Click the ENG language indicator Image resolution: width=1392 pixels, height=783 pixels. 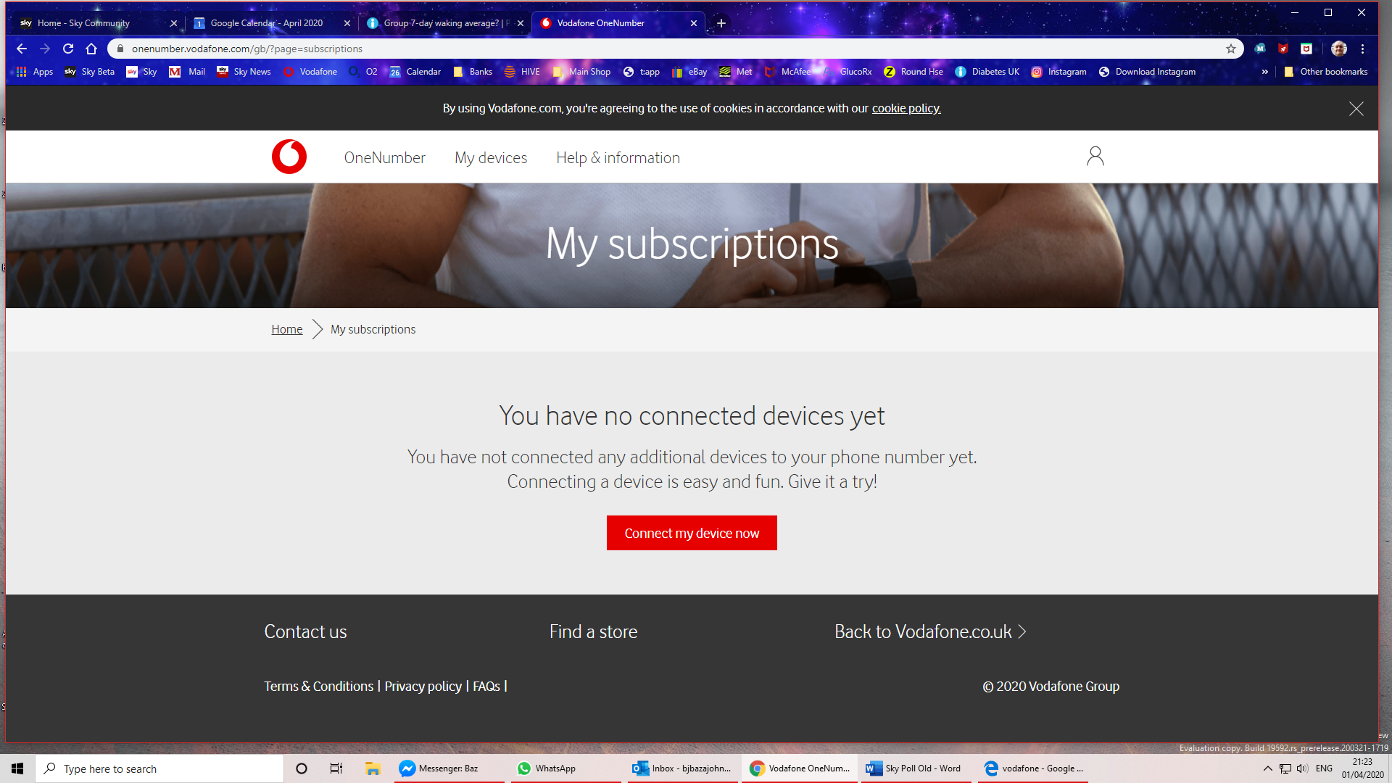pos(1324,768)
